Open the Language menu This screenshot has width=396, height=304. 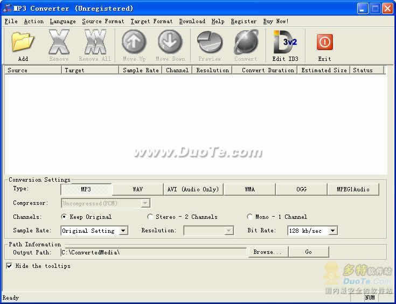point(62,22)
